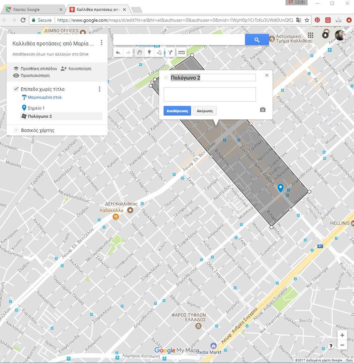Click the redo arrow in map toolbar
The width and height of the screenshot is (354, 363).
128,52
